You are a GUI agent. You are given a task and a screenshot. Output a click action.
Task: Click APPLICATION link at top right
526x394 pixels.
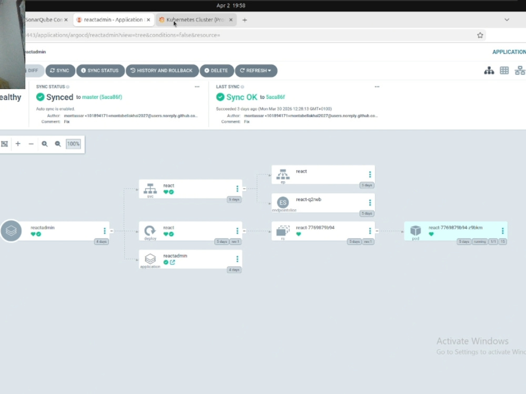(x=509, y=52)
